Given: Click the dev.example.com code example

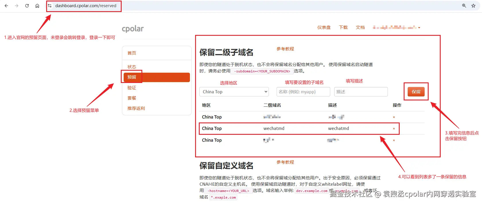Looking at the screenshot, I should [x=312, y=191].
